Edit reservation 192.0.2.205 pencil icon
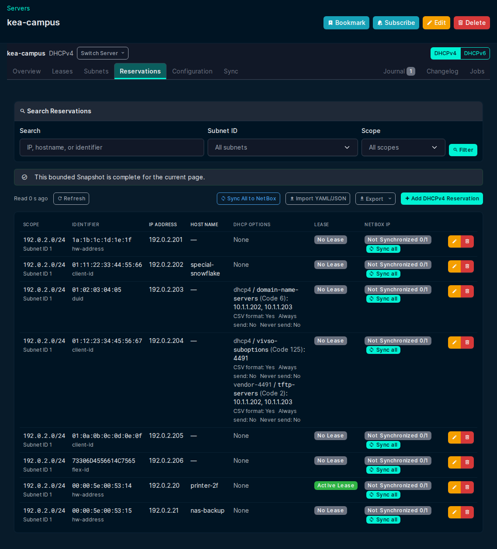This screenshot has width=497, height=549. coord(454,437)
